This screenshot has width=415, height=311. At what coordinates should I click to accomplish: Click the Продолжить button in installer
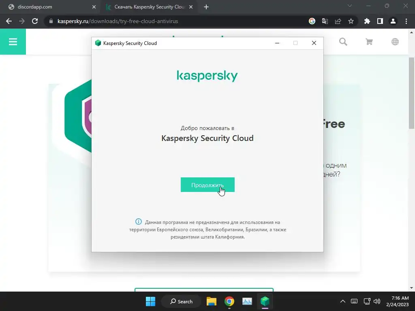click(207, 185)
